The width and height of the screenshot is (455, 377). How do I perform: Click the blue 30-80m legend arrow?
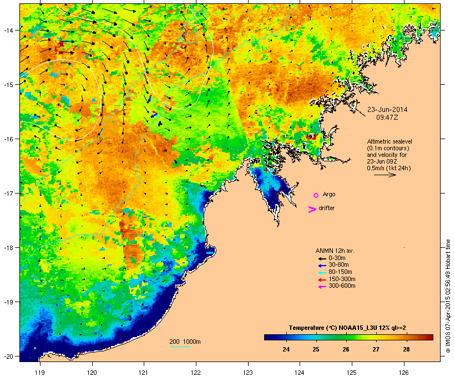coord(322,266)
